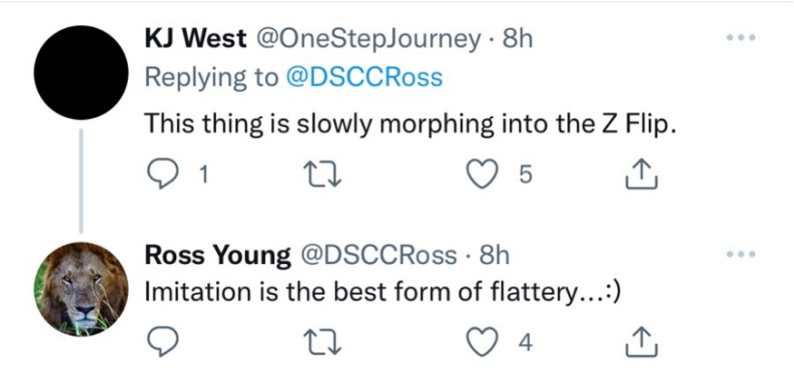Open the @OneStepJourney handle

click(x=368, y=40)
